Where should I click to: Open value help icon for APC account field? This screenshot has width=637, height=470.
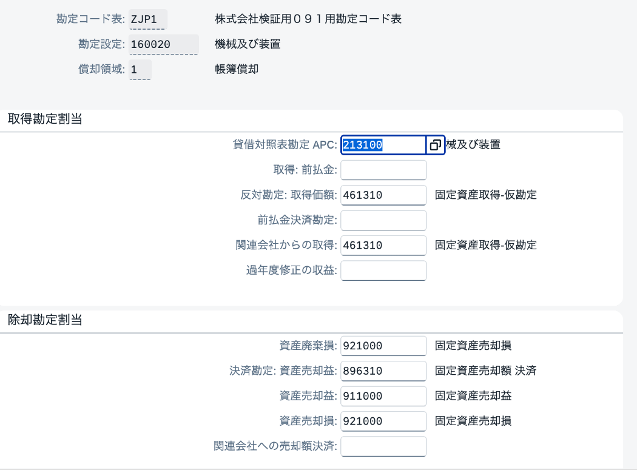[x=435, y=145]
